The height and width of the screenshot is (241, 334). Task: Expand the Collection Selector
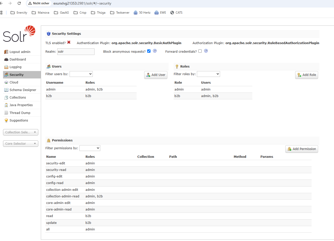20,132
